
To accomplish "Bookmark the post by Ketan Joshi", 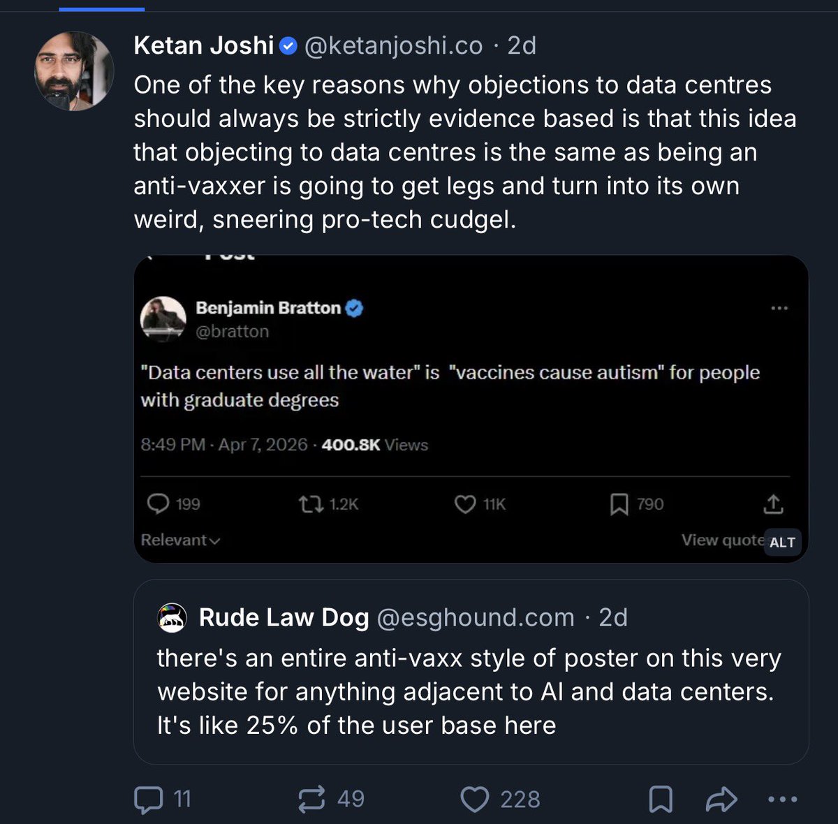I will pos(661,800).
